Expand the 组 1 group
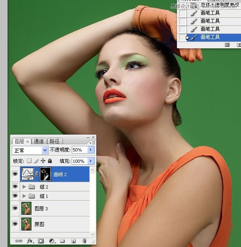Image resolution: width=241 pixels, height=247 pixels. click(24, 196)
